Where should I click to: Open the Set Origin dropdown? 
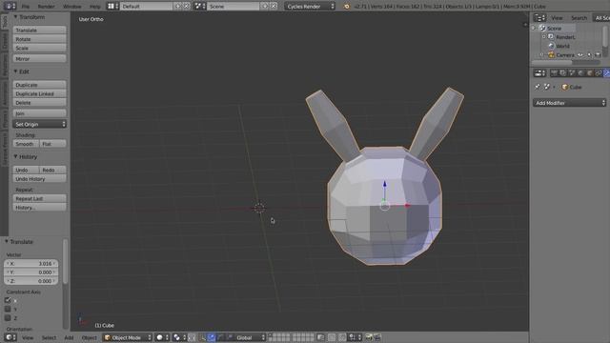coord(40,124)
